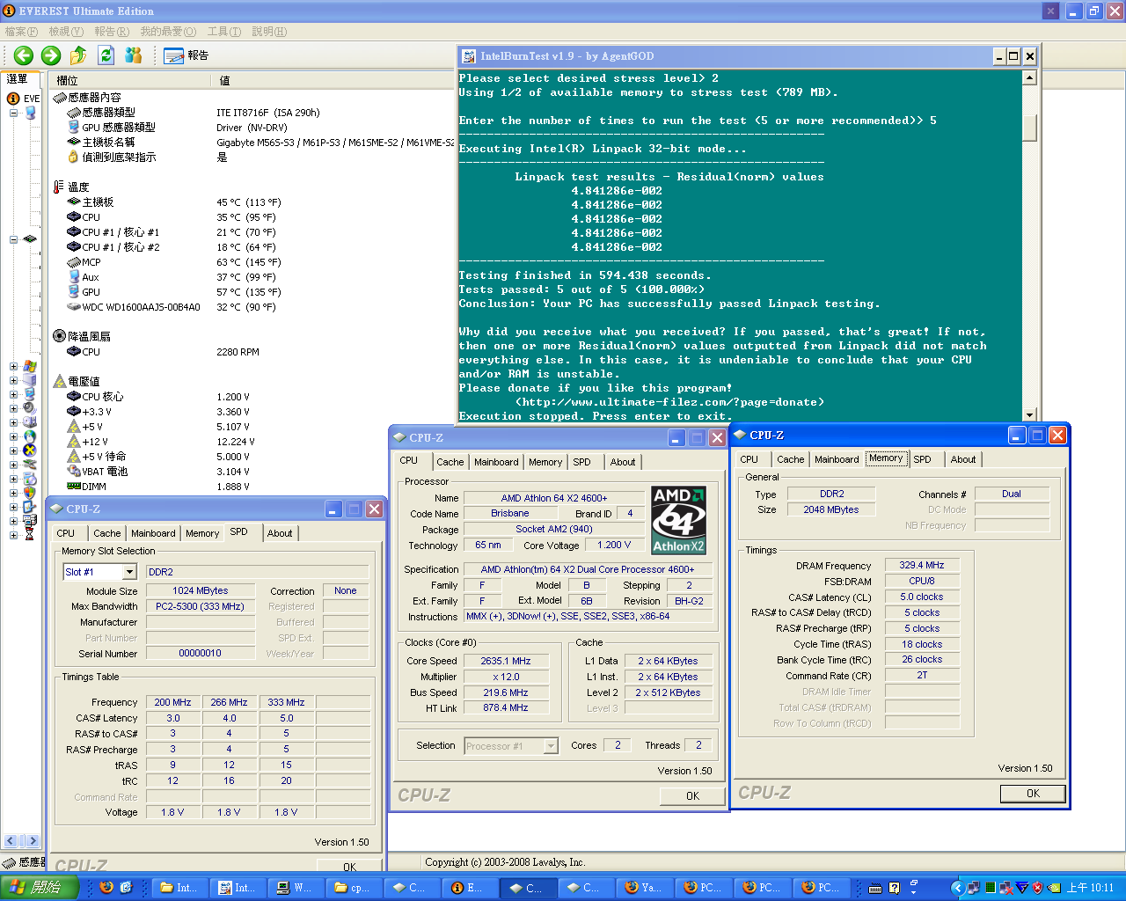Switch to Cache tab in CPU-Z SPD window
The width and height of the screenshot is (1126, 901).
point(107,533)
